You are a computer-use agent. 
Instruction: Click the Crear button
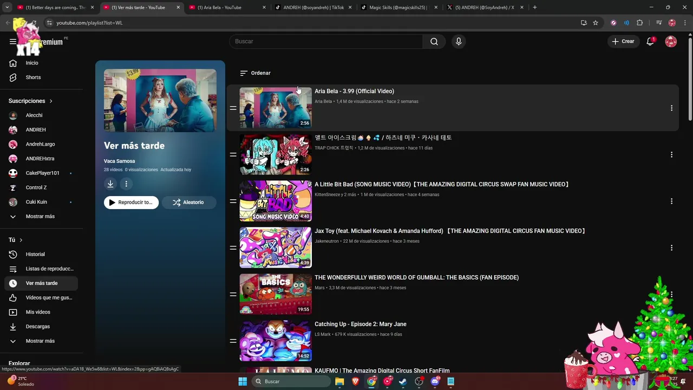pos(623,41)
